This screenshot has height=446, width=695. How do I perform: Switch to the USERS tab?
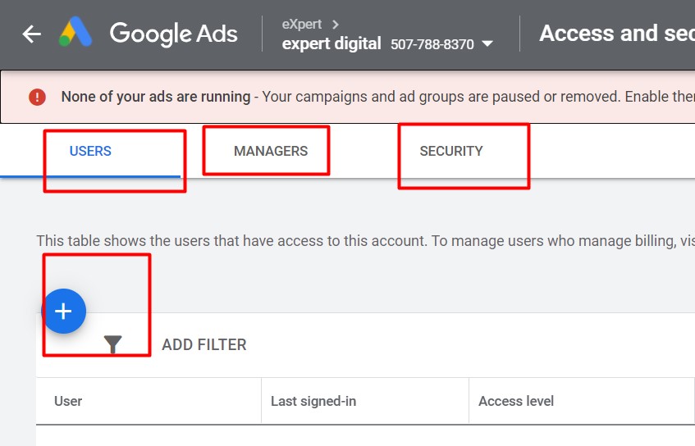click(90, 151)
